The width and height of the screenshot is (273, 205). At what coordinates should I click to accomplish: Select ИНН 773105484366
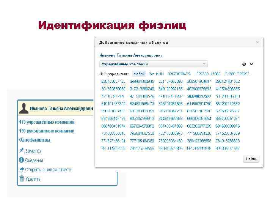(x=142, y=141)
